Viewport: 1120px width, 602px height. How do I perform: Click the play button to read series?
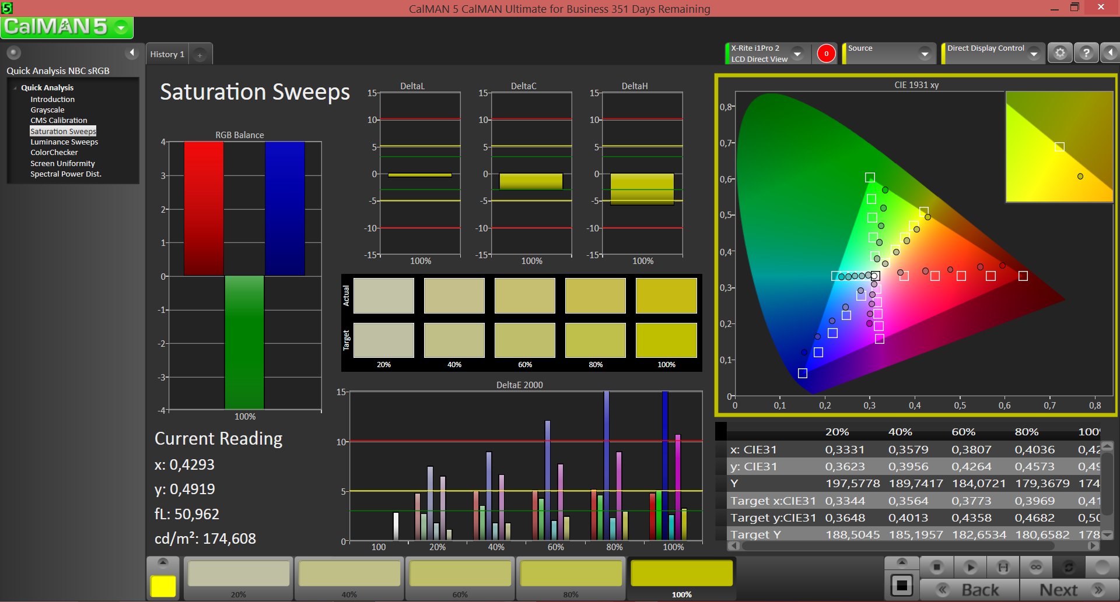pyautogui.click(x=970, y=567)
